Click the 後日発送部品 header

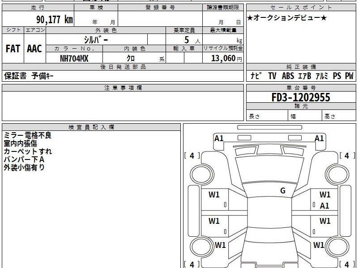[x=123, y=67]
